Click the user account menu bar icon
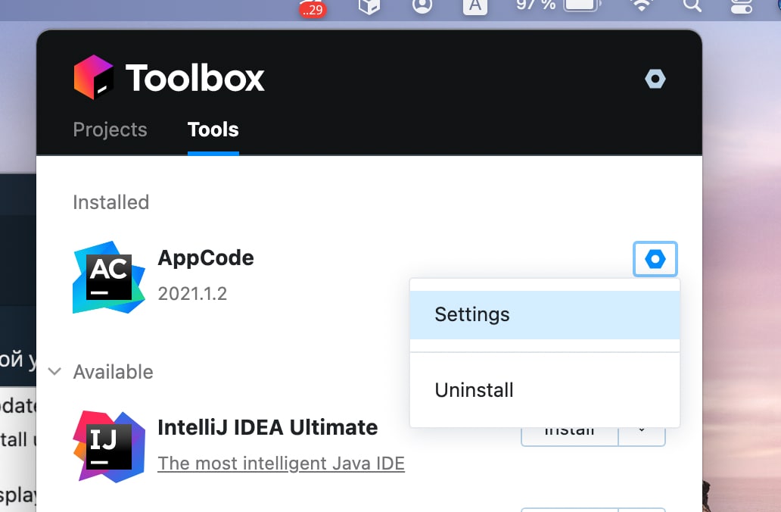Viewport: 781px width, 512px height. coord(422,6)
